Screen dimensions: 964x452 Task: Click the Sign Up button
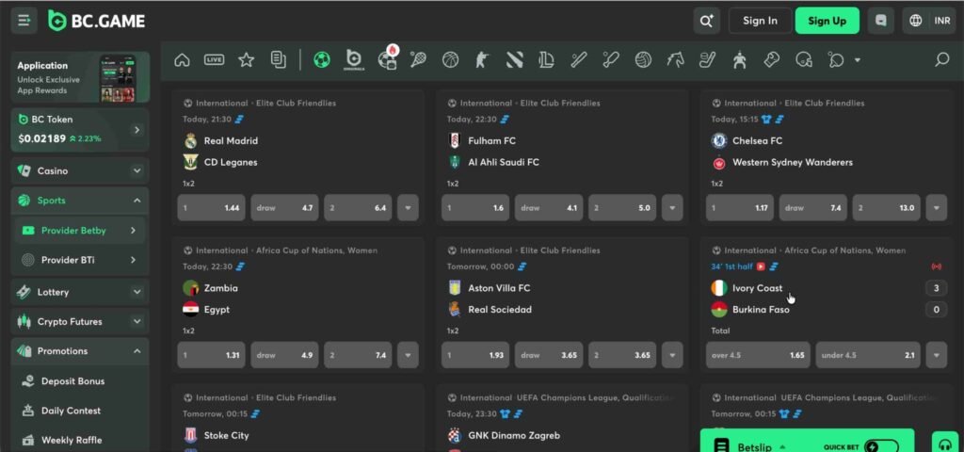coord(827,21)
